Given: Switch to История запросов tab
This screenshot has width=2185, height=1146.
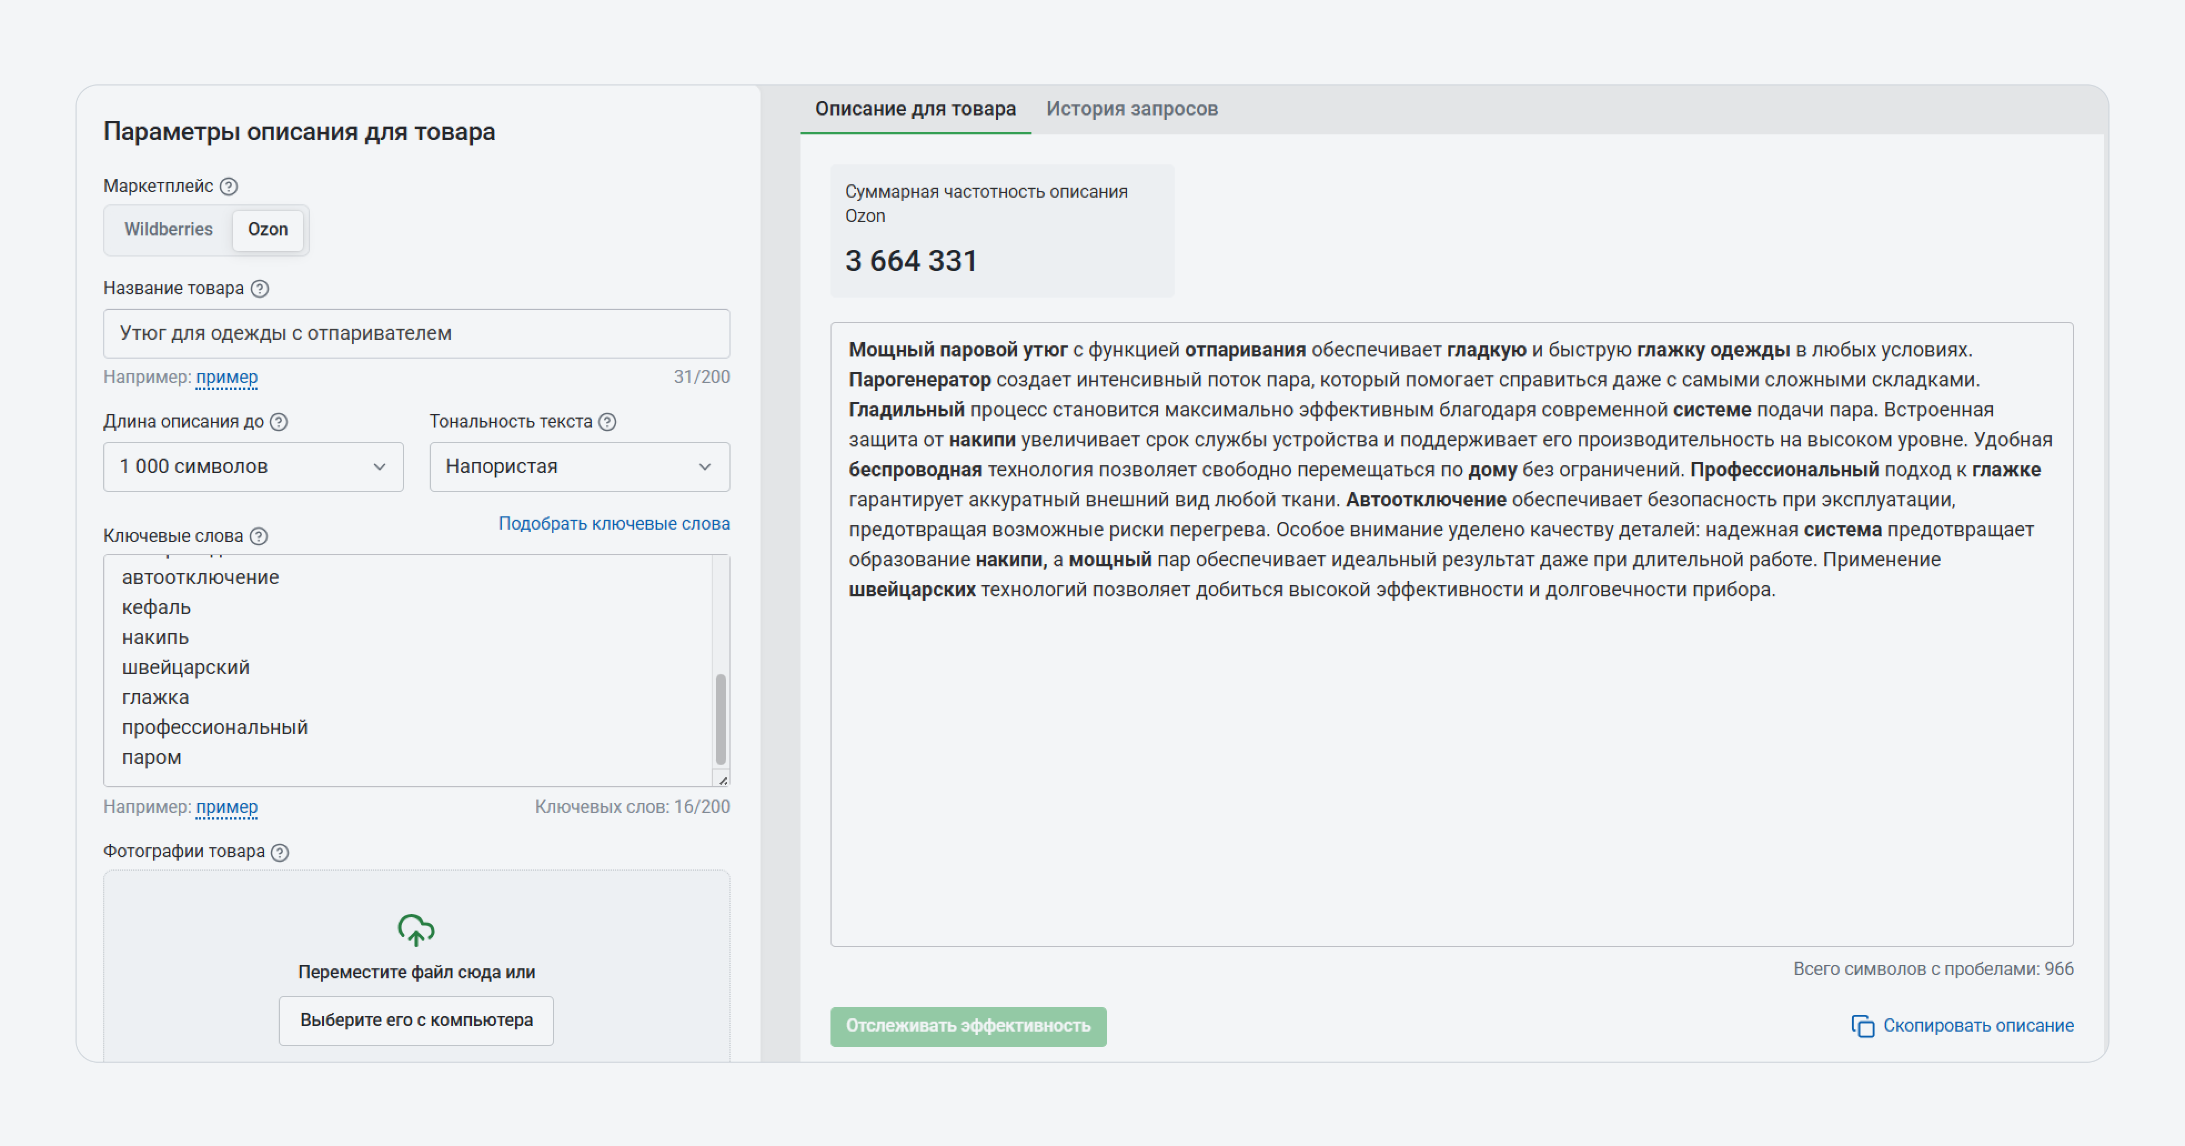Looking at the screenshot, I should [1131, 109].
